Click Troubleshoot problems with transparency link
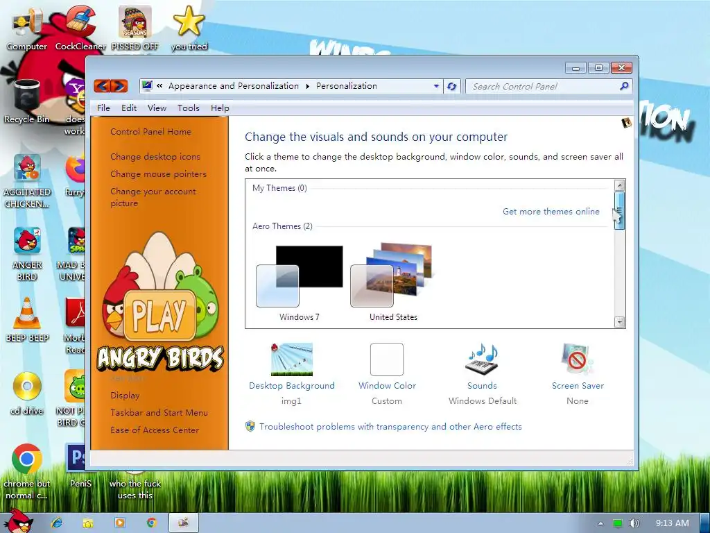710x533 pixels. click(390, 427)
